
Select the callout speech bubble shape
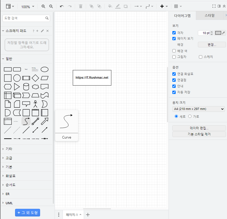pos(26,104)
